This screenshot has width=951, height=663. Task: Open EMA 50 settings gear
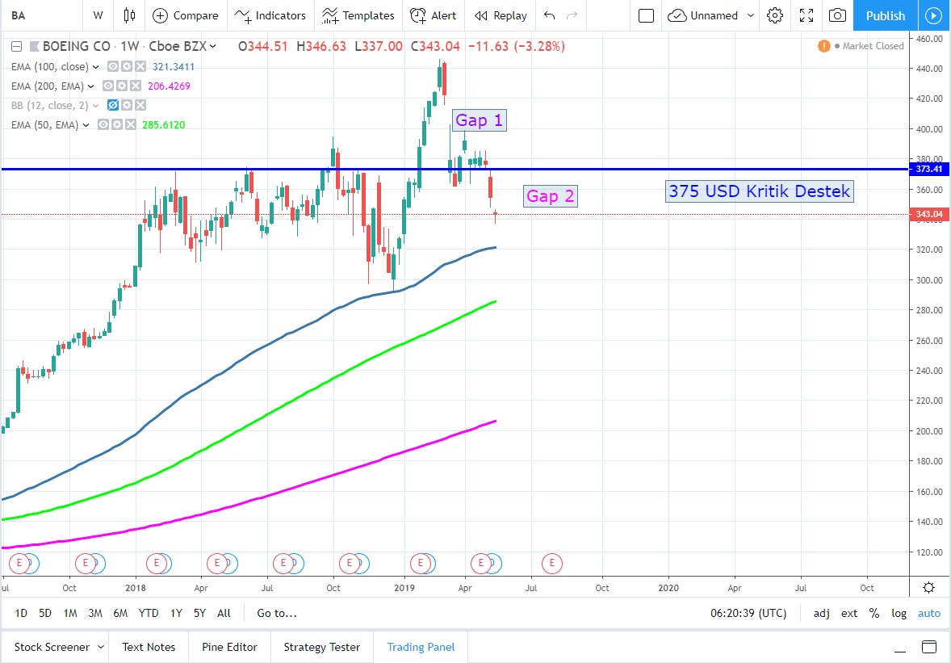click(116, 125)
